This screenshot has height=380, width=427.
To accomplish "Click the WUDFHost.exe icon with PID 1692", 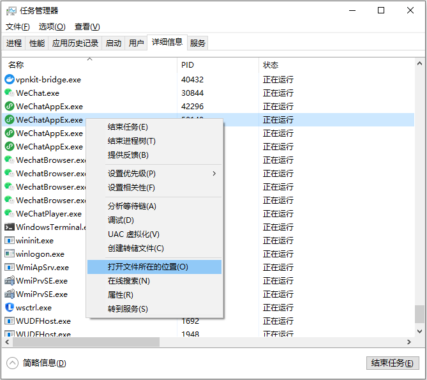I will click(x=10, y=321).
